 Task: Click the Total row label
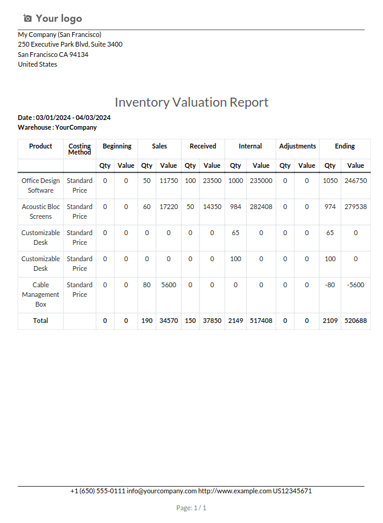coord(41,321)
